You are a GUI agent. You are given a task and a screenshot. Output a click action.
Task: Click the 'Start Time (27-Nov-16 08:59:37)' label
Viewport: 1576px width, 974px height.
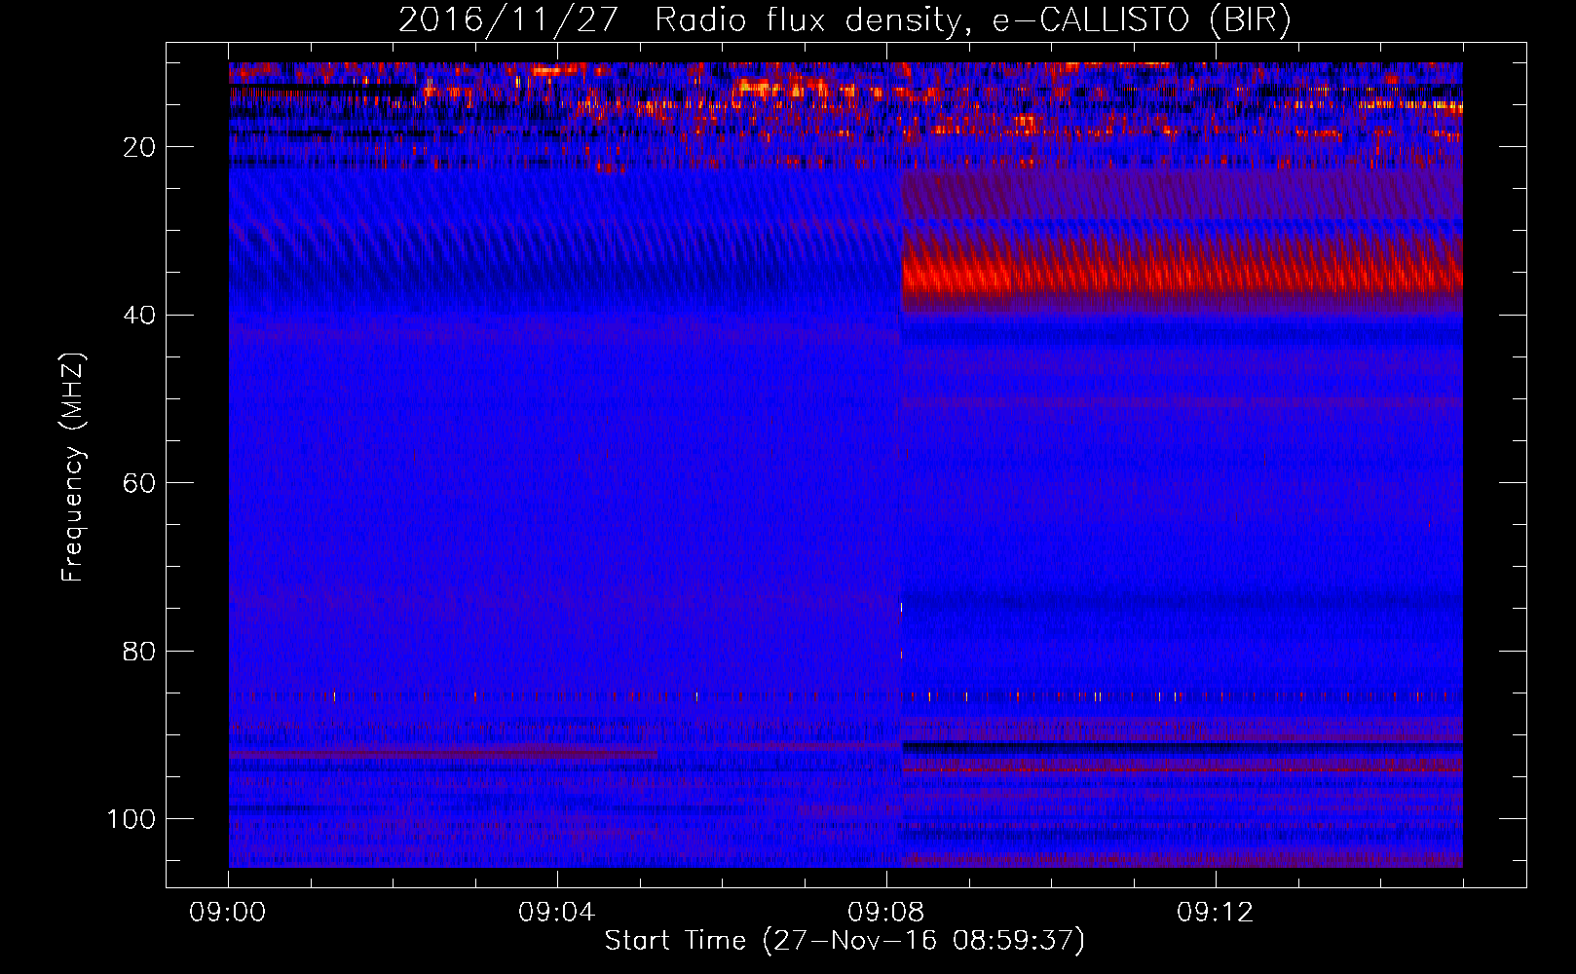[844, 941]
